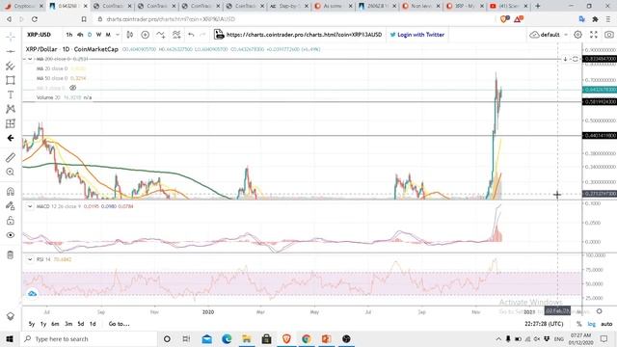Click the trash remove drawings icon
Image resolution: width=617 pixels, height=347 pixels.
(11, 254)
